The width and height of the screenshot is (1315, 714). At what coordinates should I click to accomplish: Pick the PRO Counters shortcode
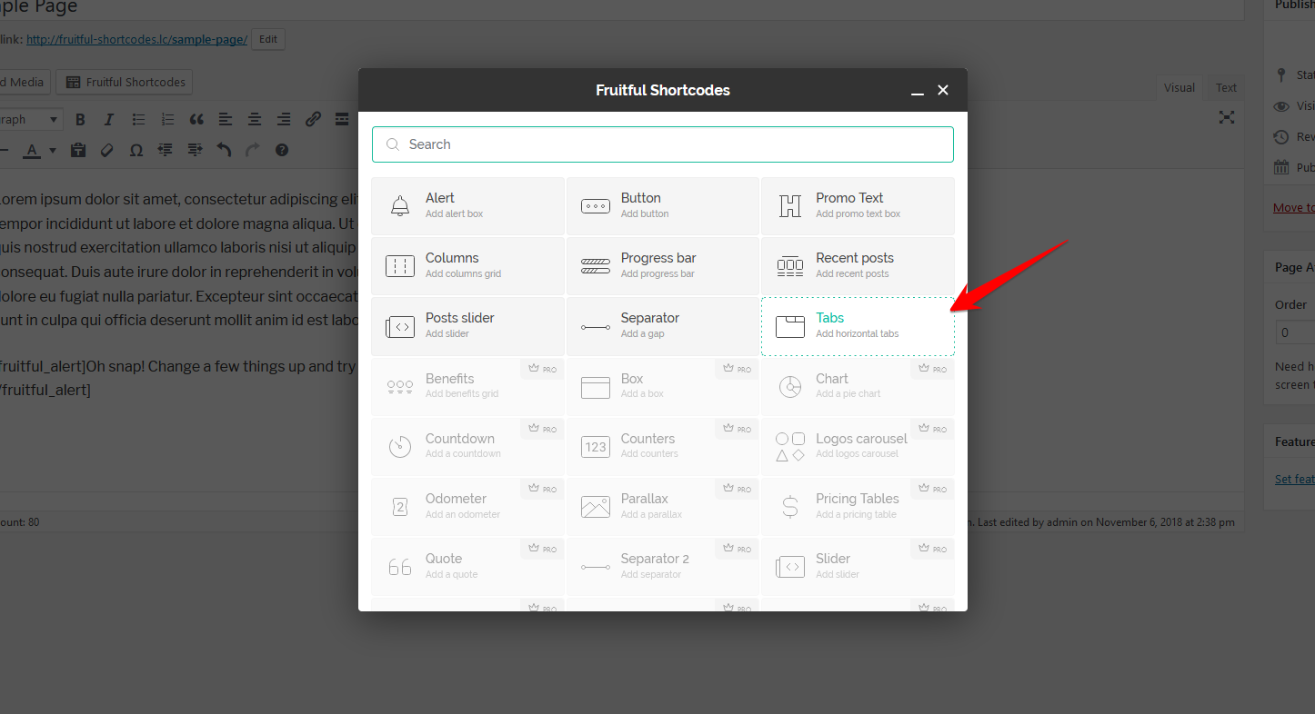click(663, 447)
